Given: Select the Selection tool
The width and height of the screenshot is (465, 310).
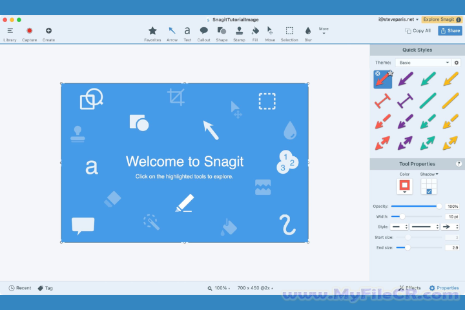Looking at the screenshot, I should [x=289, y=34].
